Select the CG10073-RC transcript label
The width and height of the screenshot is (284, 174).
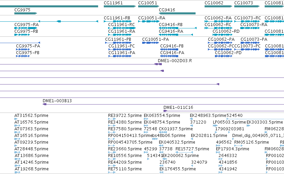click(248, 18)
